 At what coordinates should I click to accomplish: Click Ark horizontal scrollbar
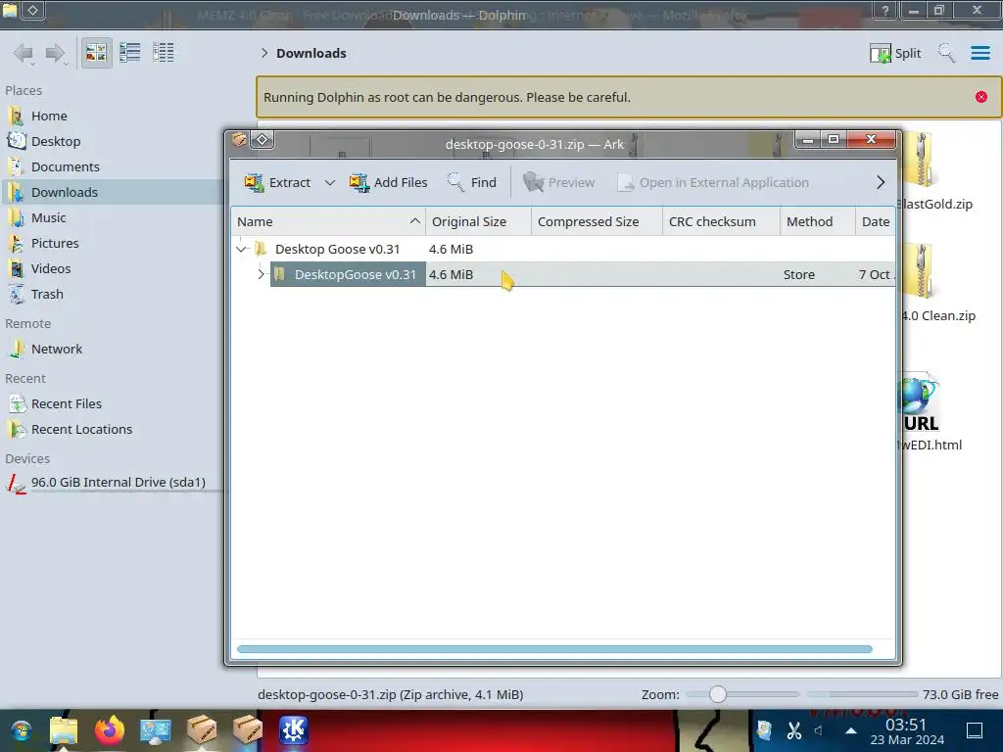tap(554, 649)
